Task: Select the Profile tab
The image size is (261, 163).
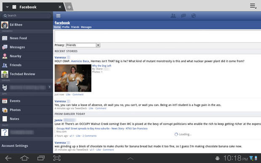Action: 66,27
